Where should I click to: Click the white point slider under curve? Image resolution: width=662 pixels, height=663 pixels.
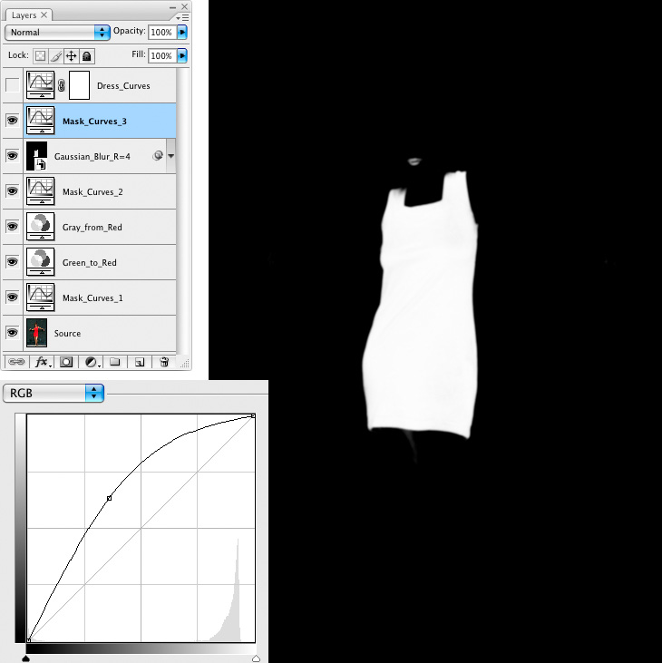tap(255, 658)
